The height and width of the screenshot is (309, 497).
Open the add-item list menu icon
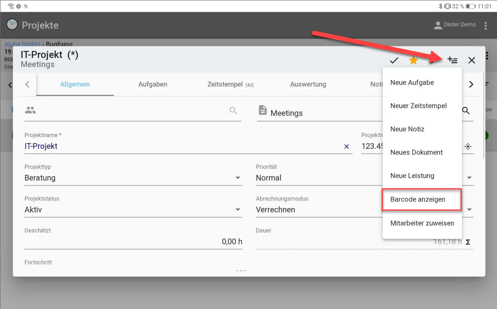pos(452,60)
